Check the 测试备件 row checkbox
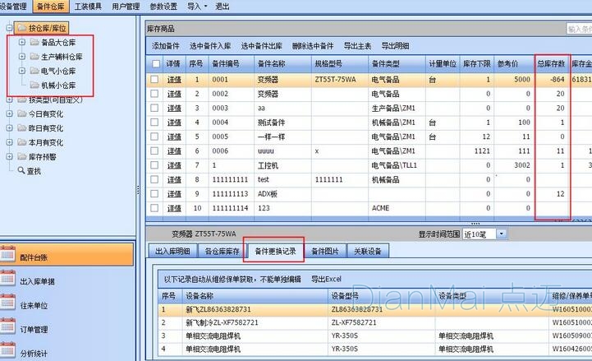592x361 pixels. (154, 122)
